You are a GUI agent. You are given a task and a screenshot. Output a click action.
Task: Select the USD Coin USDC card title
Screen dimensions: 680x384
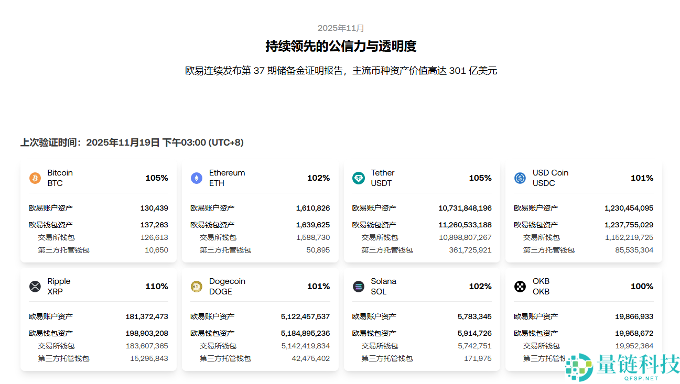click(x=551, y=178)
